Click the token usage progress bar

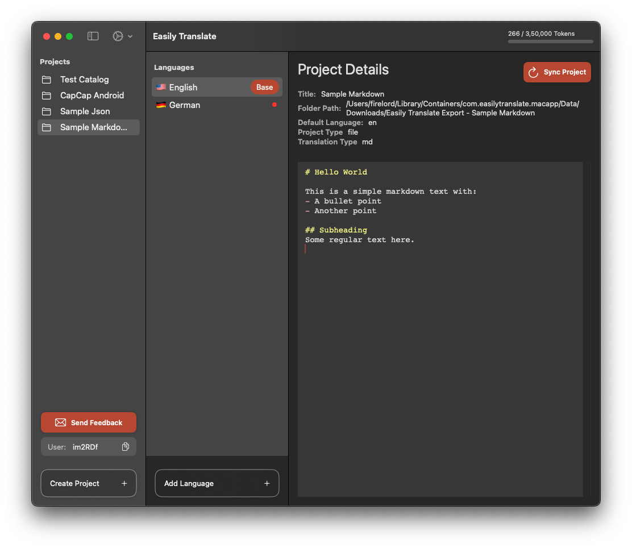coord(550,41)
